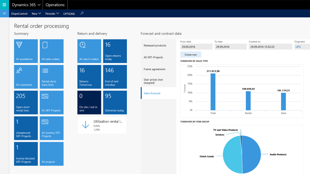Click the Rental order processing heading
The image size is (310, 174).
[41, 26]
